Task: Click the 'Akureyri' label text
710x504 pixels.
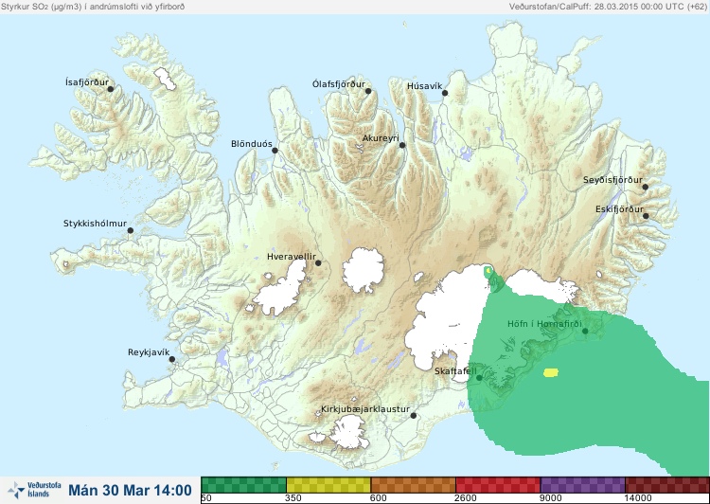Action: 381,138
